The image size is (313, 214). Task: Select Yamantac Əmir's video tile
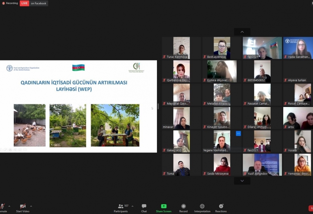(298, 165)
